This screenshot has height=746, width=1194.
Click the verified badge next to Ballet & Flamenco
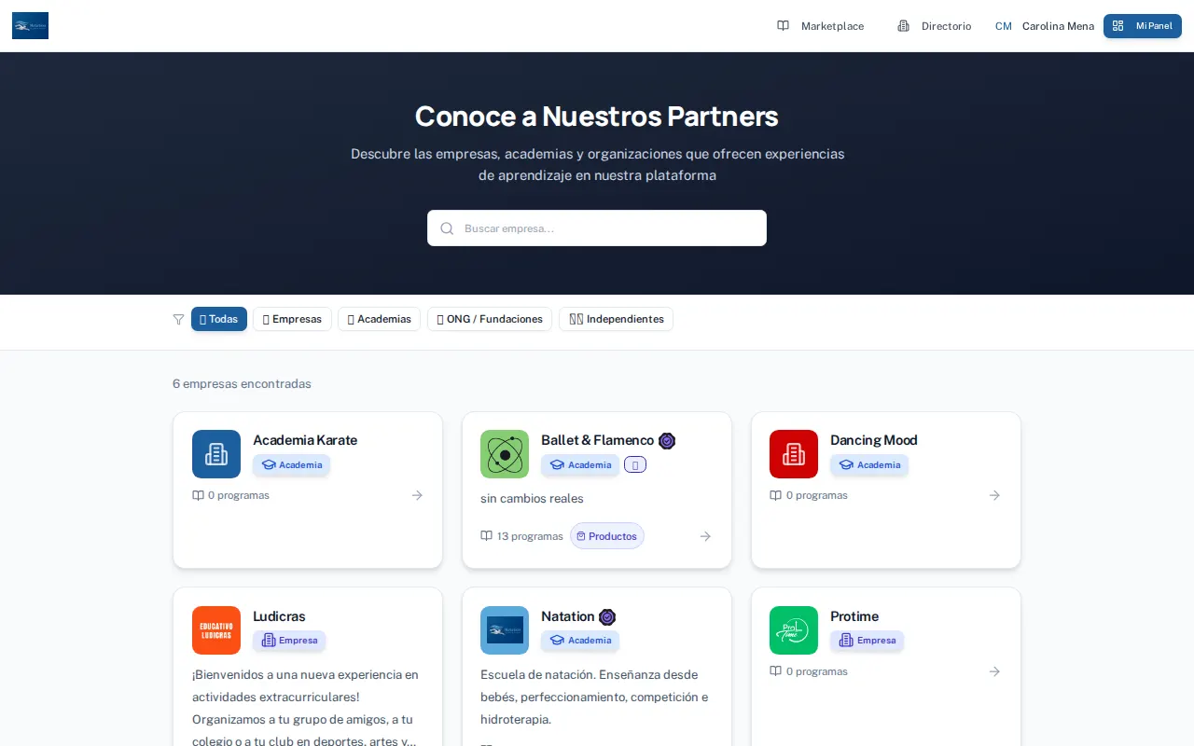coord(667,441)
